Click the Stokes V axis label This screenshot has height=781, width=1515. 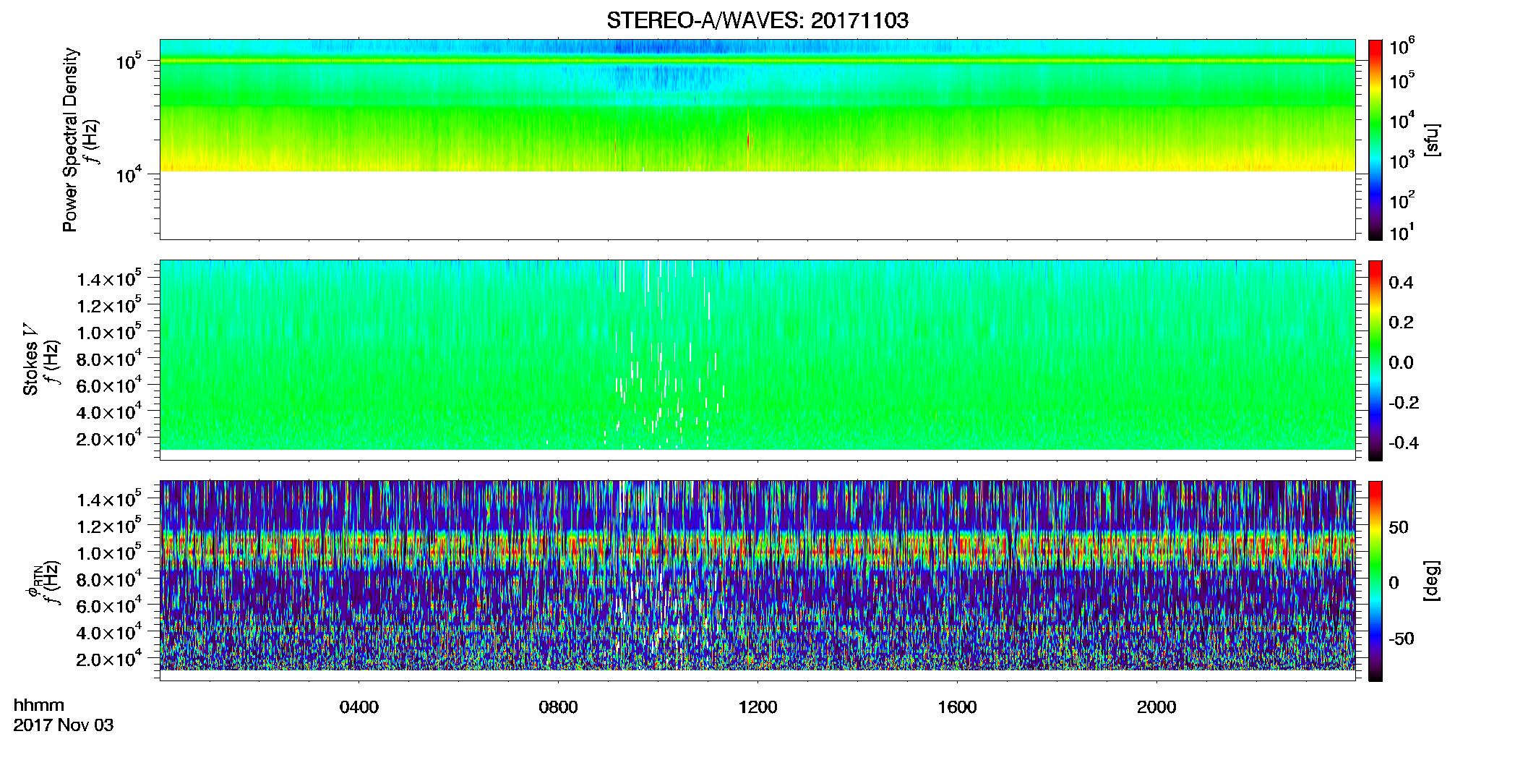coord(31,360)
